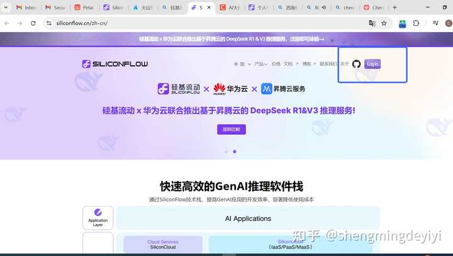The image size is (453, 256).
Task: Click the purple Login button
Action: (372, 64)
